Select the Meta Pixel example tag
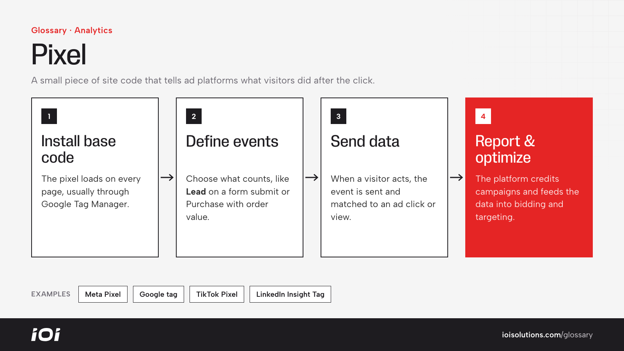This screenshot has width=624, height=351. (103, 294)
